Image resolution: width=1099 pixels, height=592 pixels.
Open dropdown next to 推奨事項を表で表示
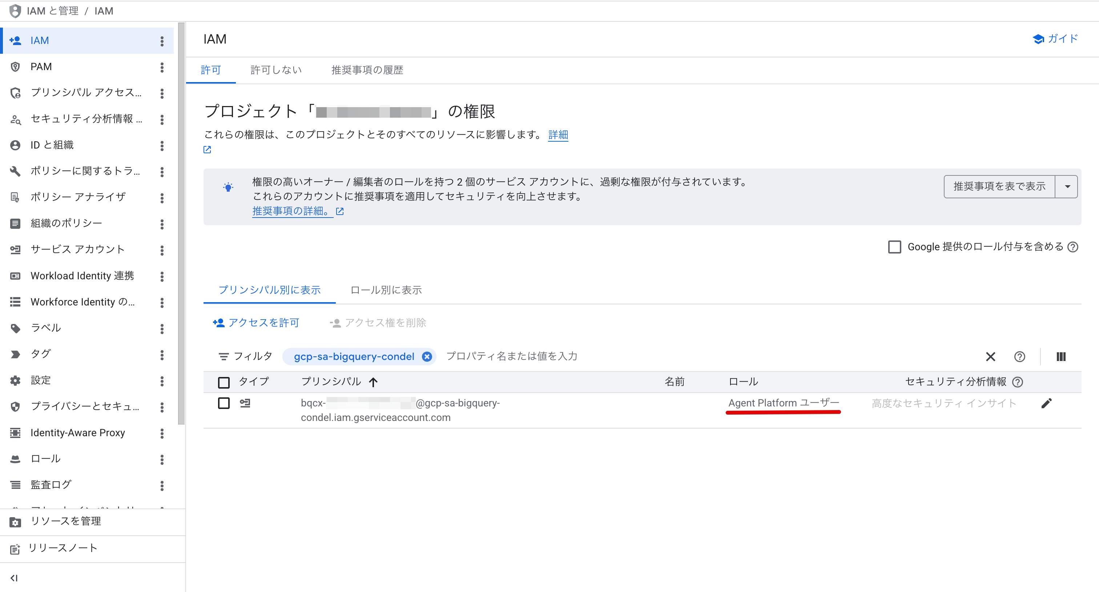pyautogui.click(x=1067, y=187)
